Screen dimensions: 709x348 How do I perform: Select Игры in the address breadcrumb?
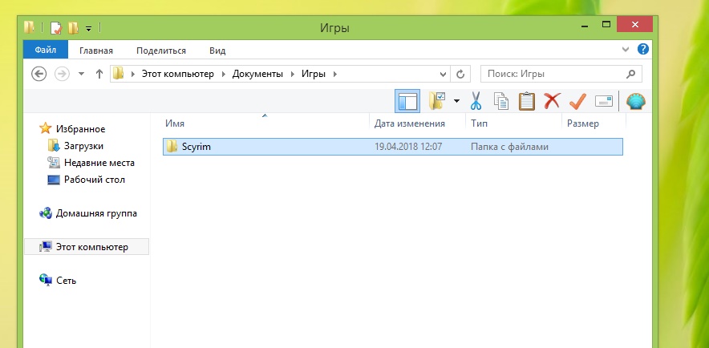pos(314,74)
